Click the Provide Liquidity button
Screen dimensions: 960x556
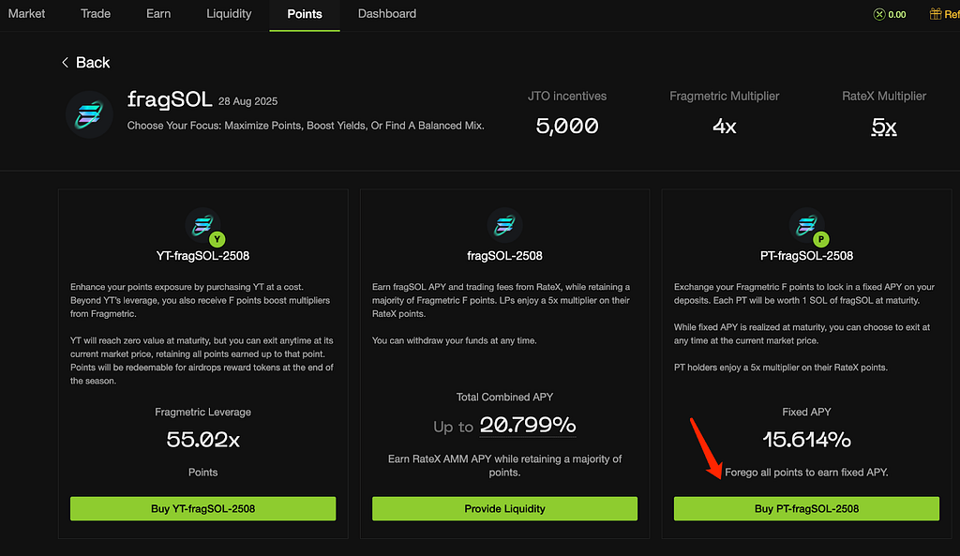[x=504, y=509]
